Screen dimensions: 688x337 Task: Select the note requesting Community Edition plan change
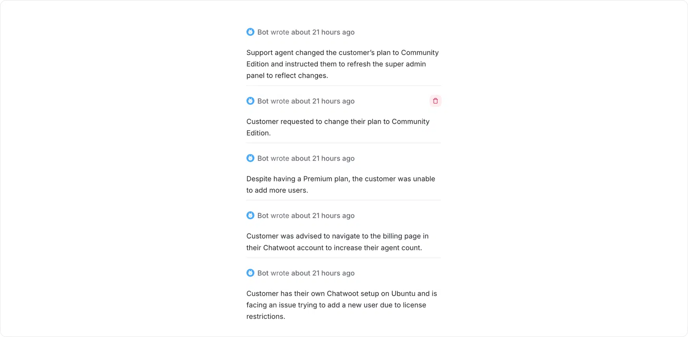pyautogui.click(x=338, y=127)
